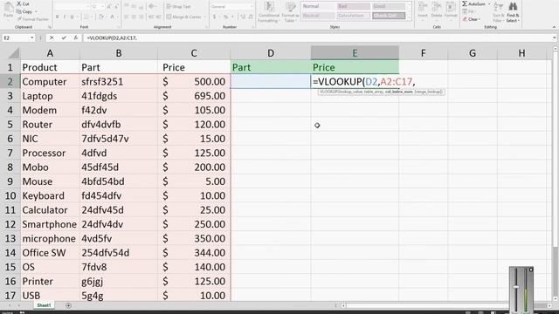The width and height of the screenshot is (559, 314).
Task: Open Conditional Formatting menu
Action: tap(269, 12)
